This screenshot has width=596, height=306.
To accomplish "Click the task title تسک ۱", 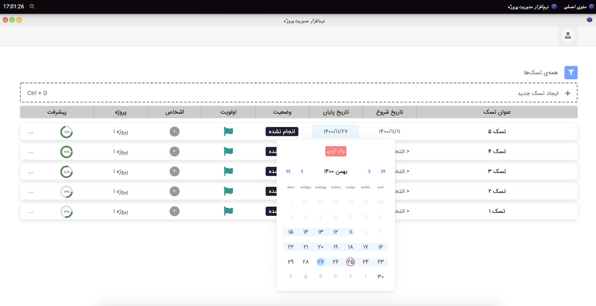I will (x=497, y=211).
